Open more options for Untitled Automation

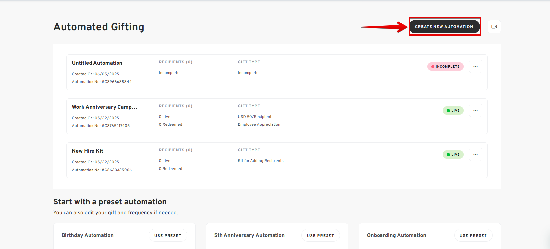pos(475,66)
